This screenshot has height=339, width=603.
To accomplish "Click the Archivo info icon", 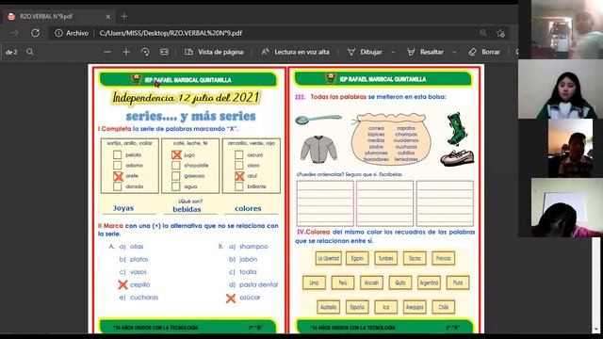I will pyautogui.click(x=58, y=33).
